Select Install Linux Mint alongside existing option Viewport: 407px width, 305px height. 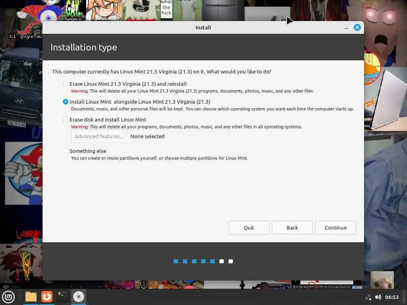[x=66, y=102]
